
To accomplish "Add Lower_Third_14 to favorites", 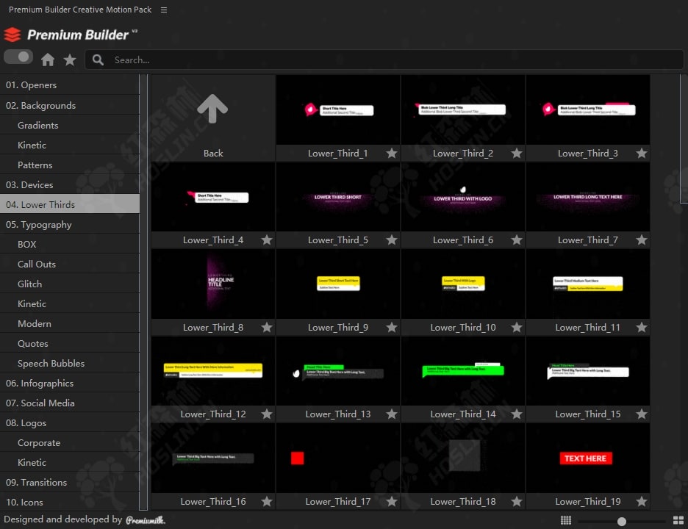I will tap(517, 414).
